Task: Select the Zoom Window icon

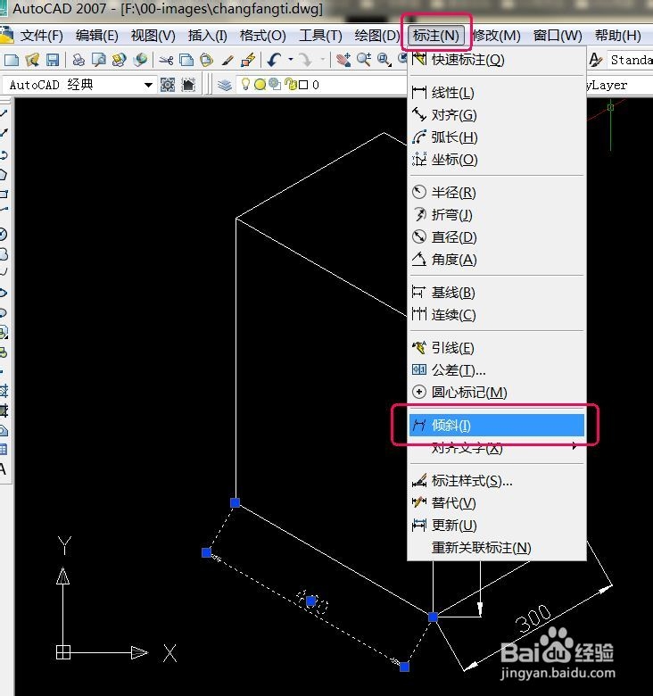Action: (384, 60)
